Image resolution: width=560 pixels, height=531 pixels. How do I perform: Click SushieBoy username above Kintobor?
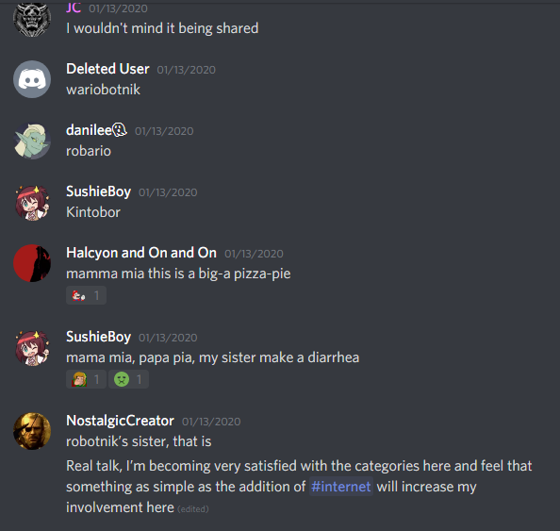point(99,191)
